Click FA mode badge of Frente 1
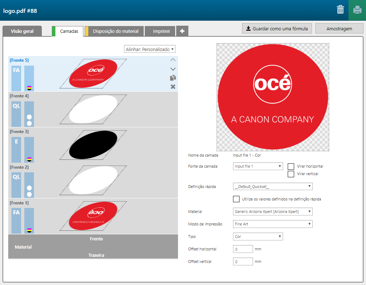 [x=16, y=221]
